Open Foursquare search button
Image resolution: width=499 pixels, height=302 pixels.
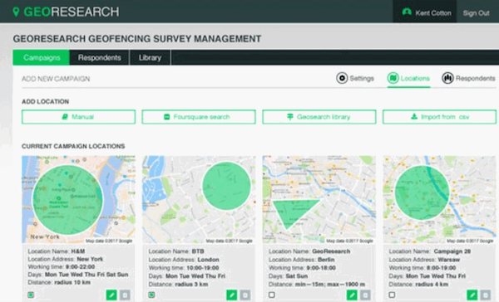tap(199, 117)
